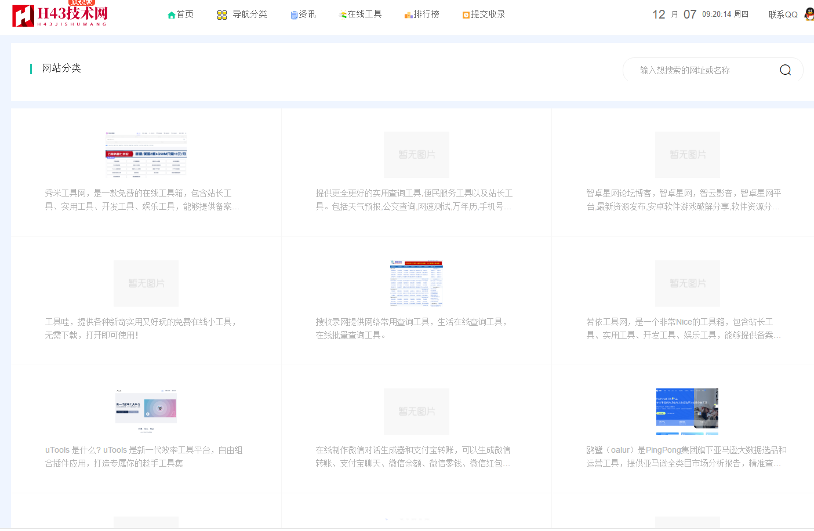Screen dimensions: 814x531
Task: Click the 联系QQ link
Action: point(783,14)
